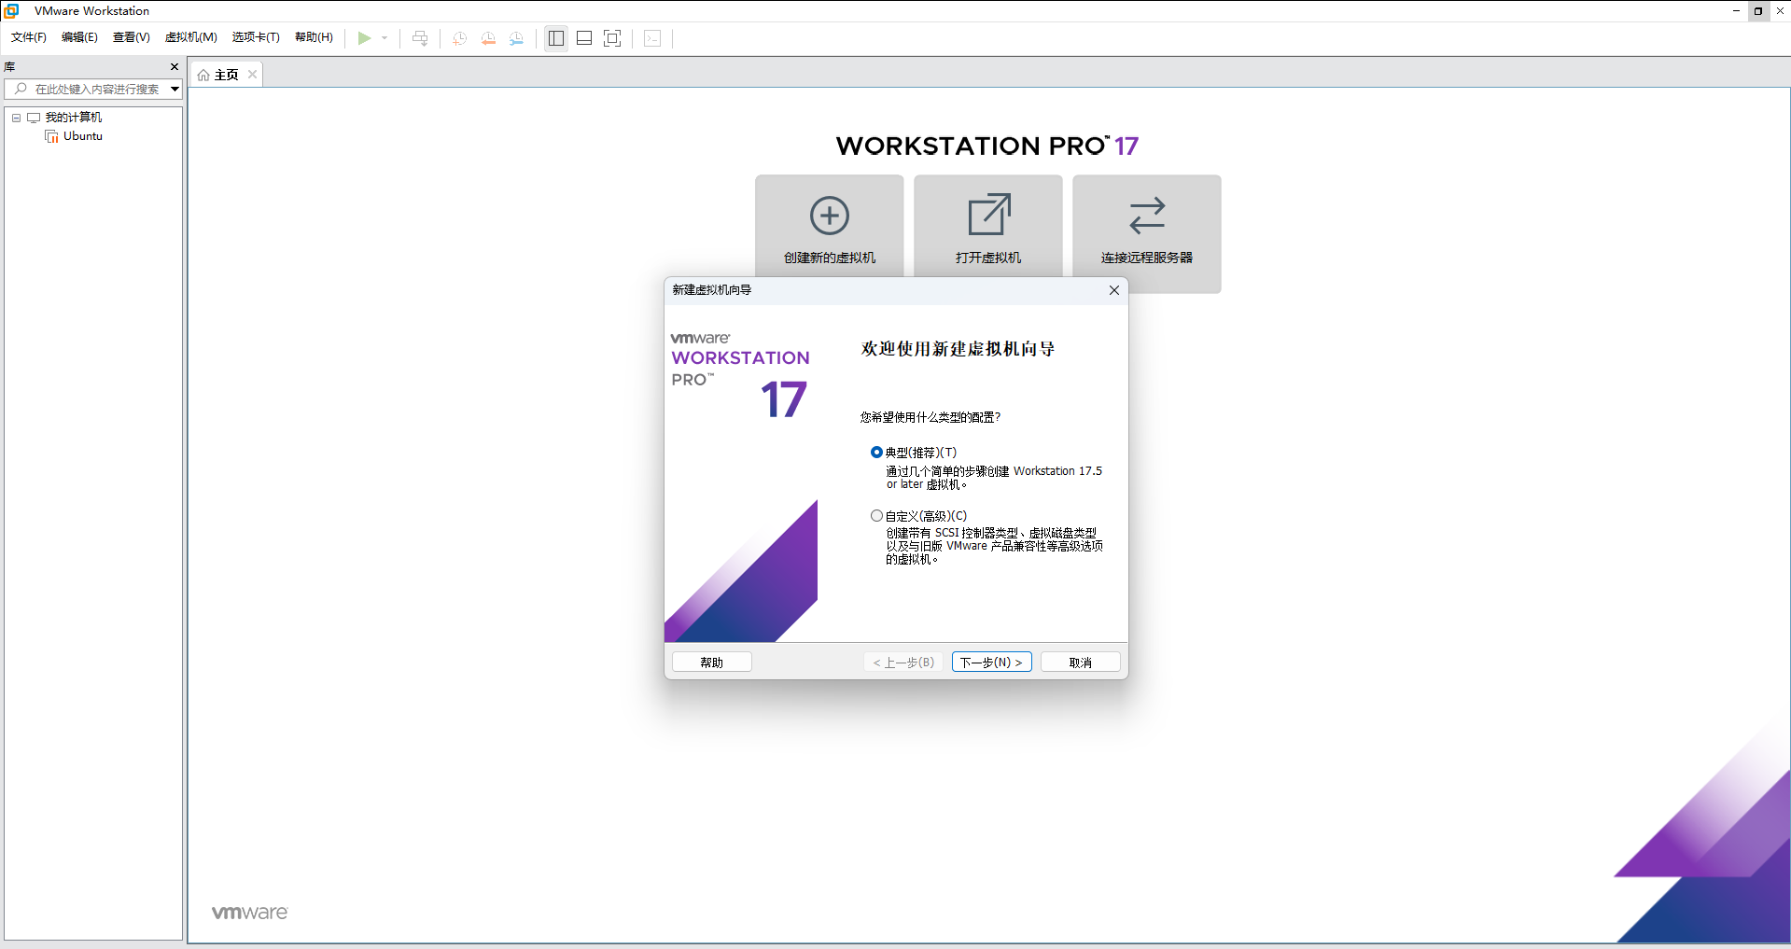Click the console view terminal icon
1791x949 pixels.
(652, 38)
